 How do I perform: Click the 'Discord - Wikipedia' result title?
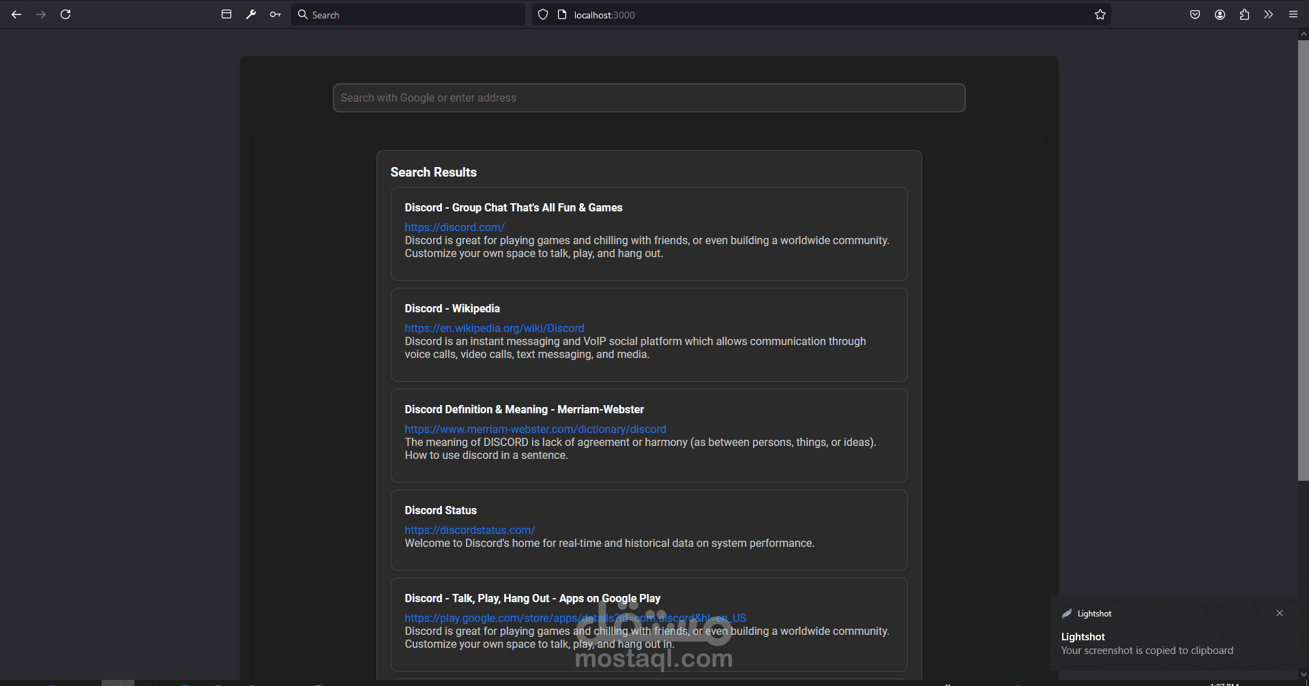(452, 308)
